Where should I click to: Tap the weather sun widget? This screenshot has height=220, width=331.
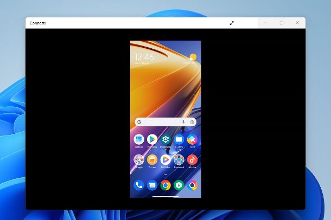(193, 57)
